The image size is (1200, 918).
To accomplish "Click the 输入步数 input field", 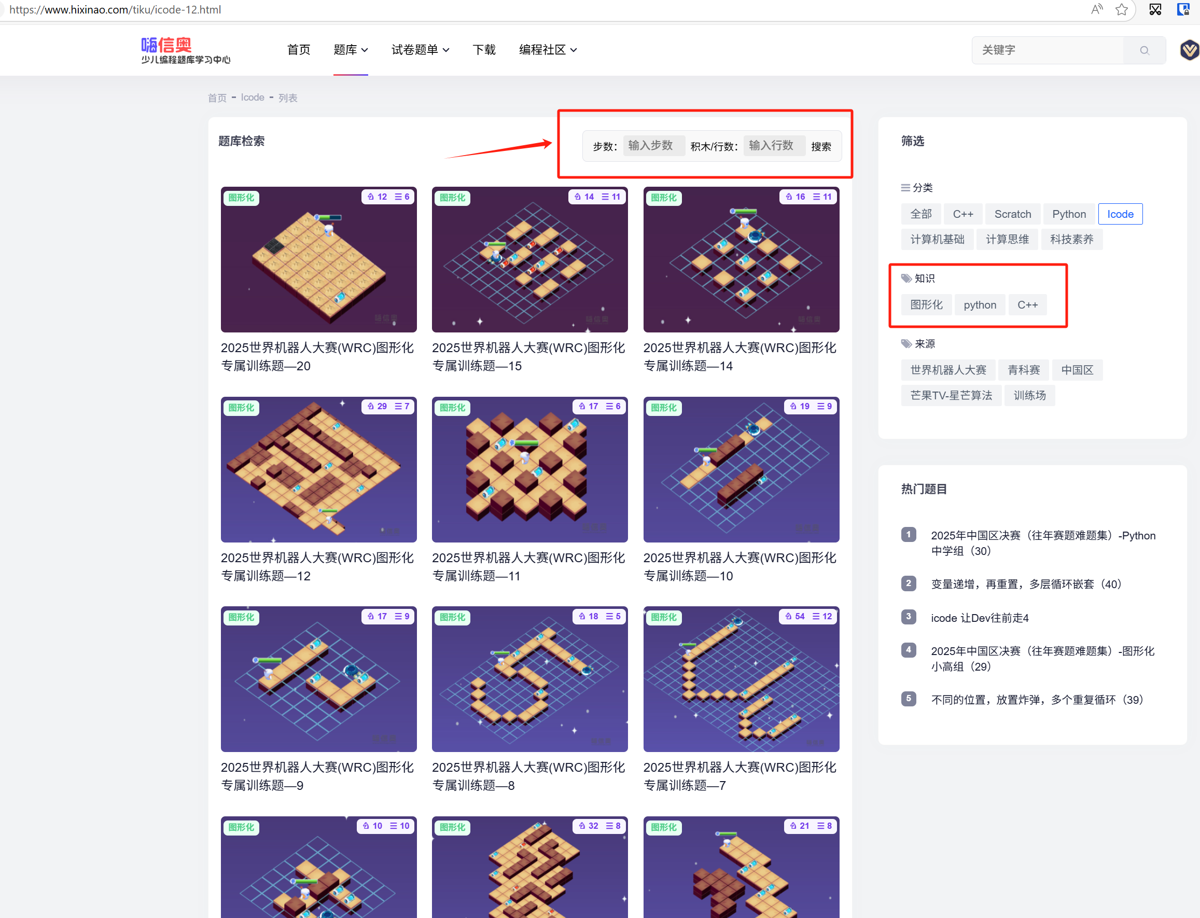I will pos(653,145).
